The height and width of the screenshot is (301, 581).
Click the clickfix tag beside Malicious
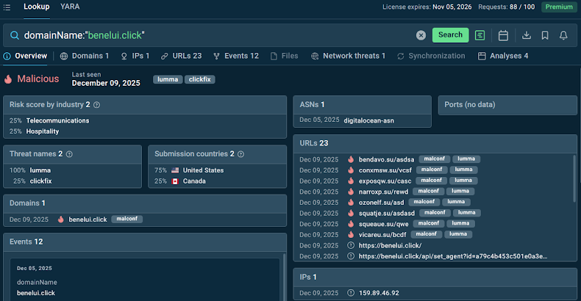pos(200,79)
